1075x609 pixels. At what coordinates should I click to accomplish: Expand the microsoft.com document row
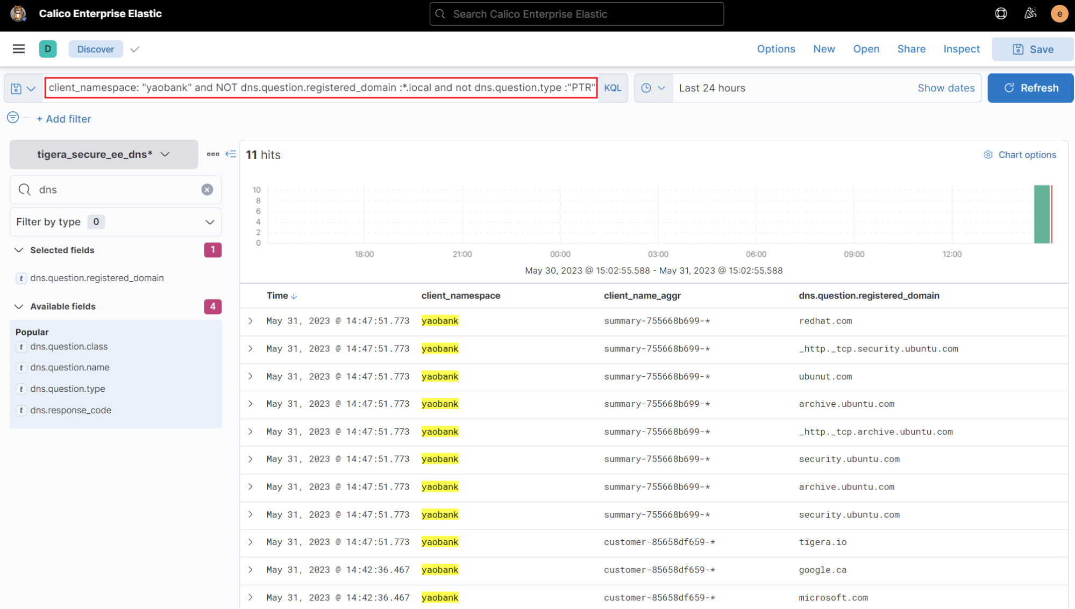coord(251,597)
